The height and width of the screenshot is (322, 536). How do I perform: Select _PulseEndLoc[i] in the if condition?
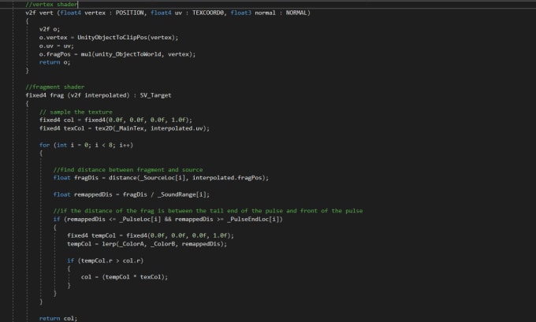click(253, 219)
